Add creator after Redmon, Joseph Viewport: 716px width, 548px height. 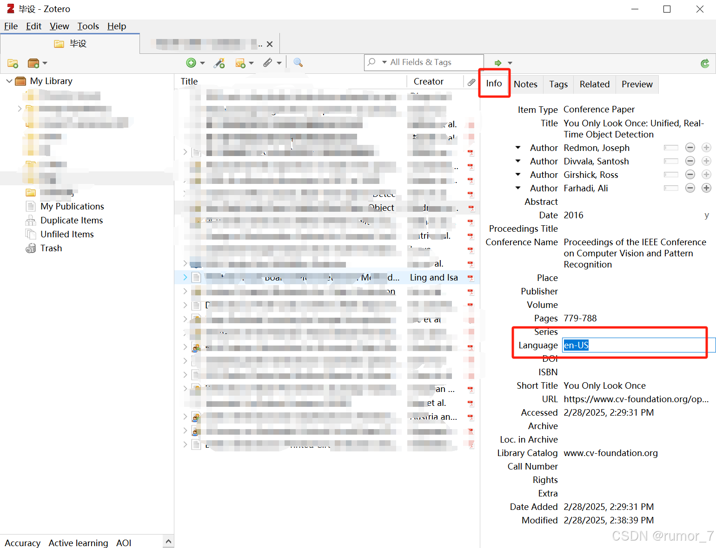point(706,148)
